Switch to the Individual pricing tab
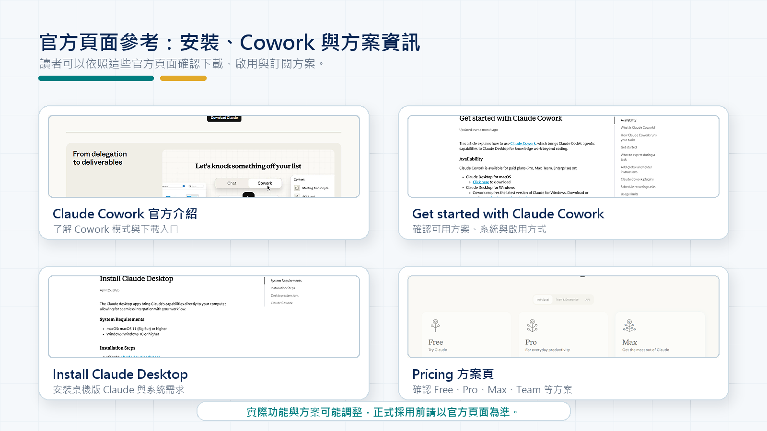Screen dimensions: 767x431 click(543, 300)
